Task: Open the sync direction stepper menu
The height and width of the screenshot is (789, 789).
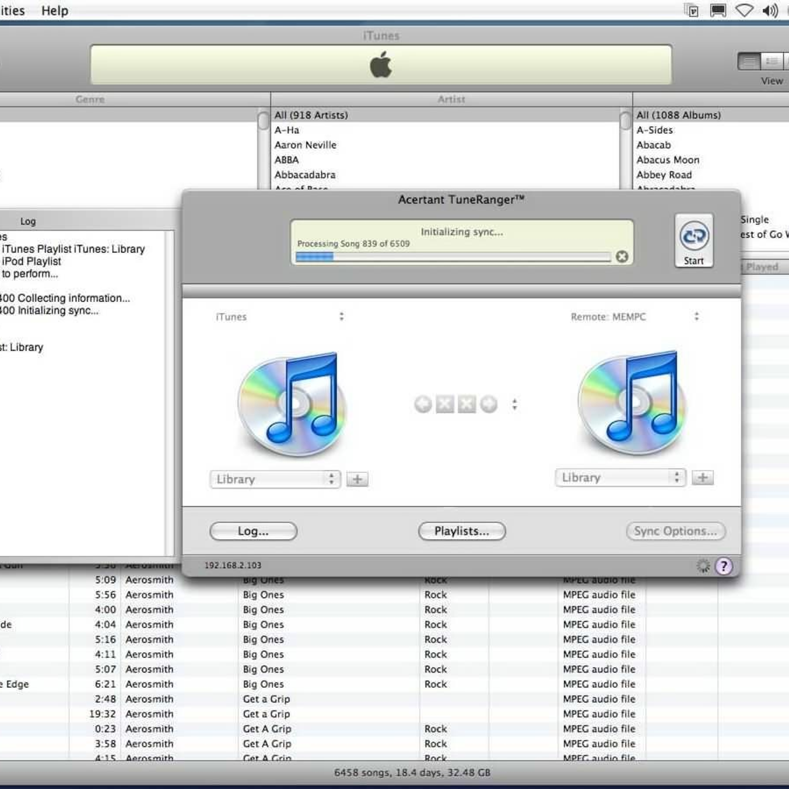Action: pyautogui.click(x=514, y=404)
